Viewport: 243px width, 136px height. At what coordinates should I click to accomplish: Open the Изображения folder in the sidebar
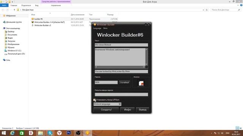(x=13, y=44)
